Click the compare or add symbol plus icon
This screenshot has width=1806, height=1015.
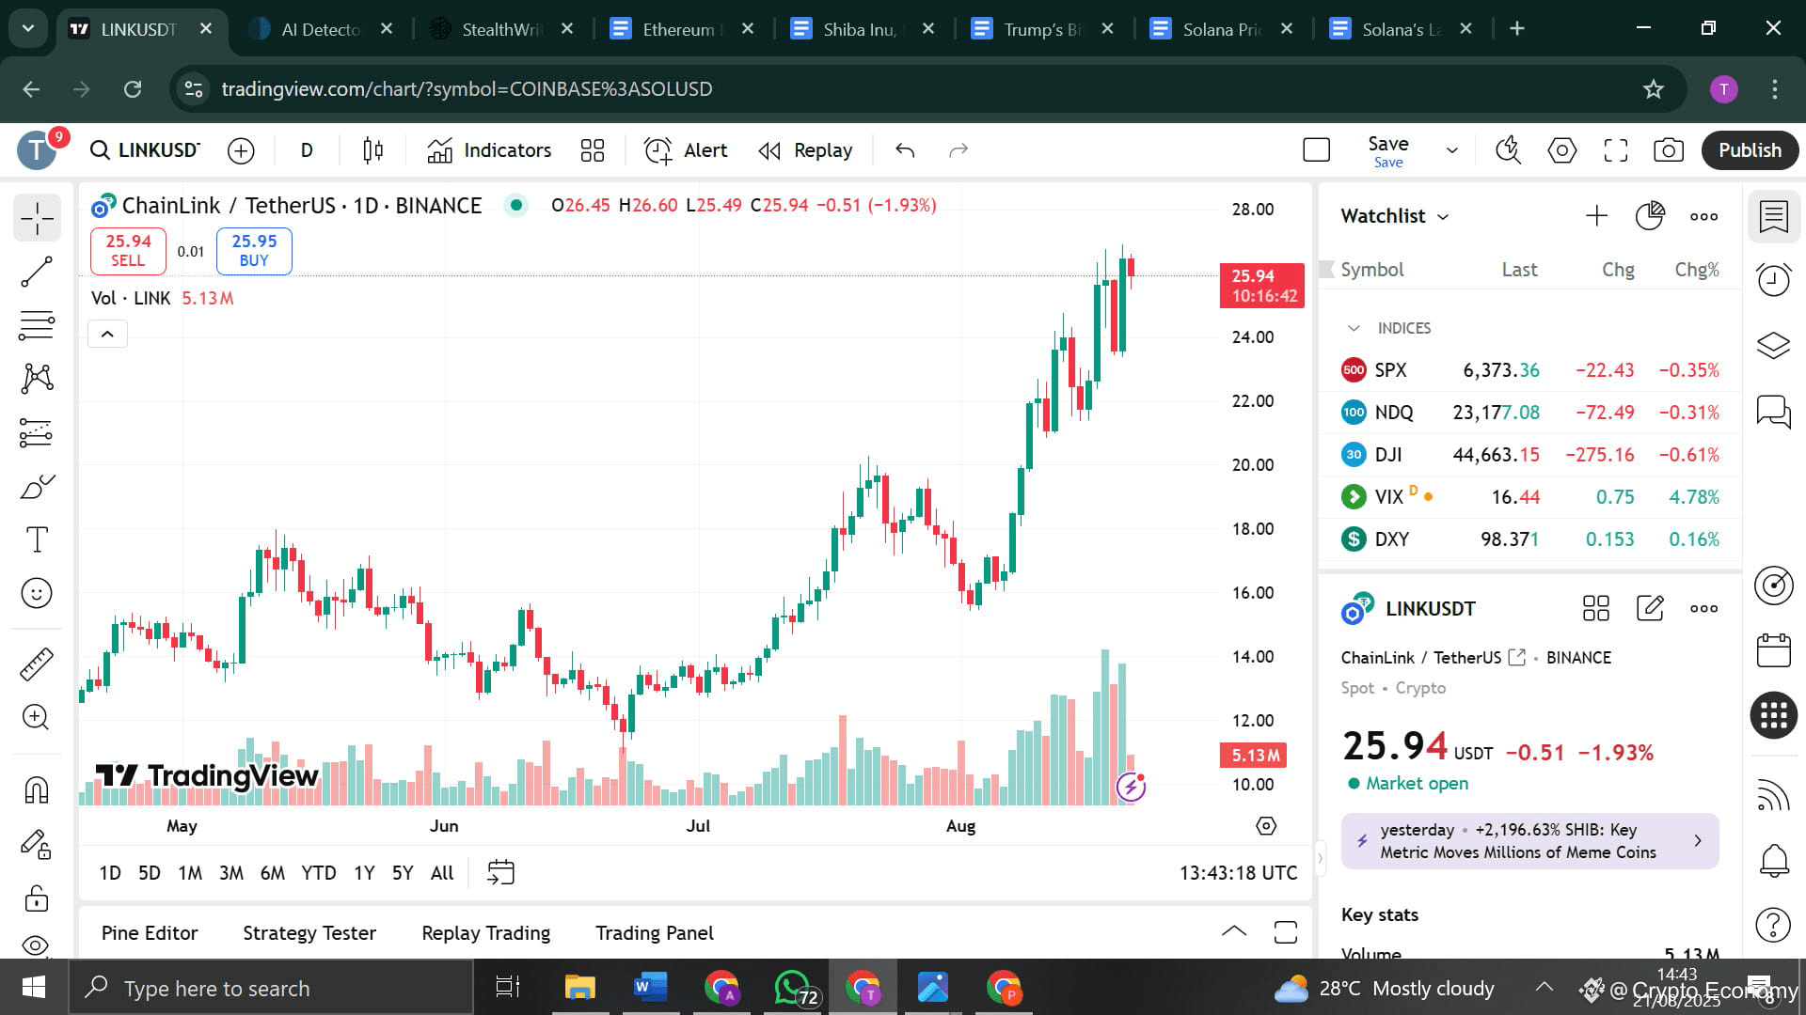pos(241,150)
